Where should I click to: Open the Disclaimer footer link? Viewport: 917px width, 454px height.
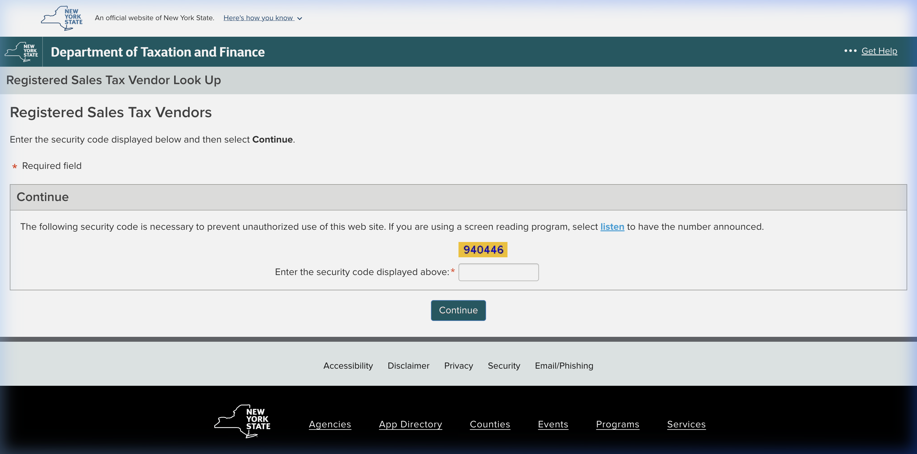(x=408, y=366)
